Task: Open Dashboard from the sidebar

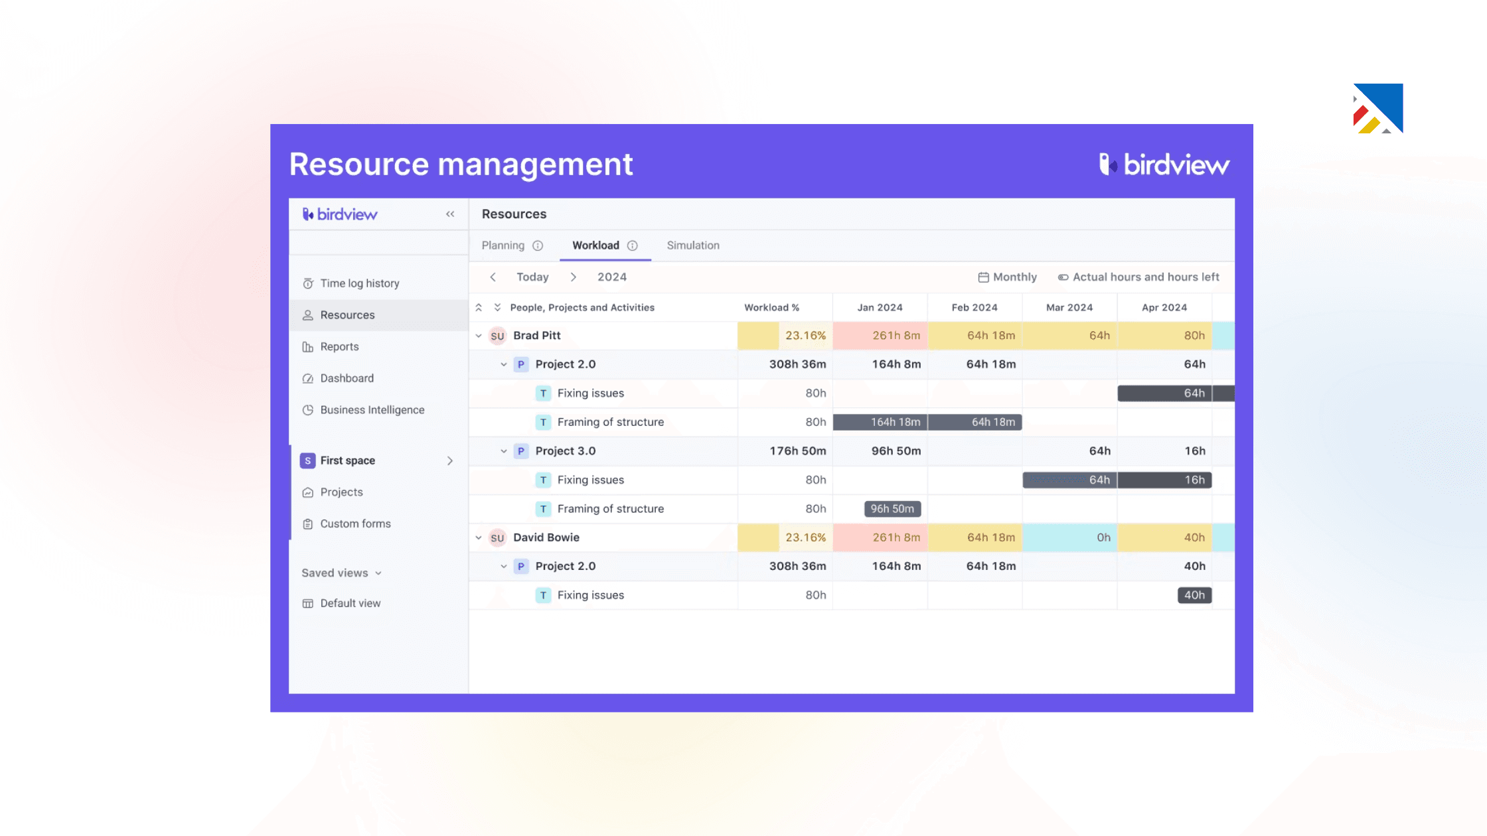Action: 347,378
